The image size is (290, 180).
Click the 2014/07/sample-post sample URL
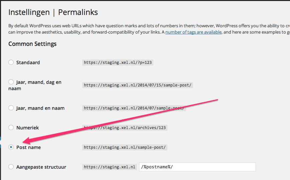[134, 108]
